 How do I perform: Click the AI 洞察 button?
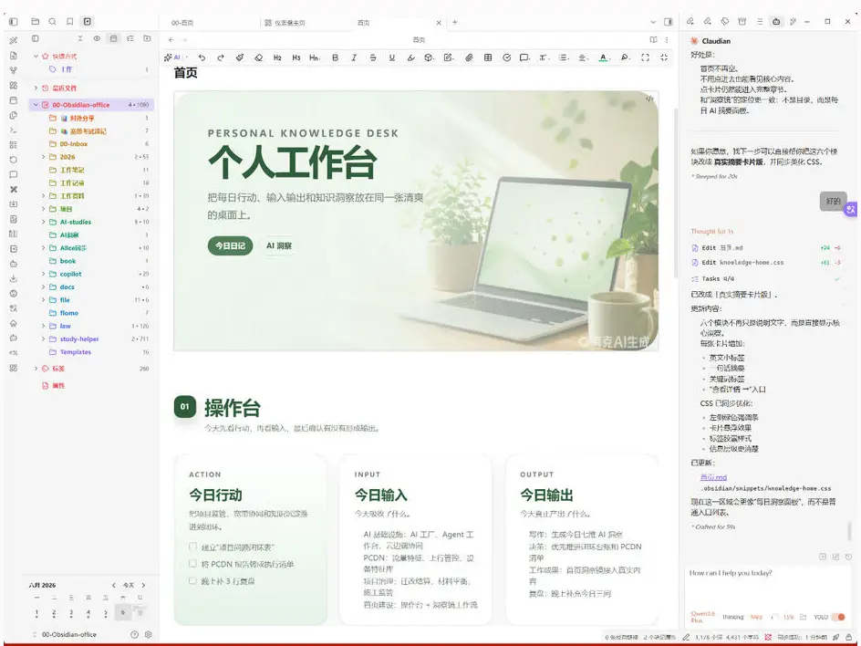coord(279,245)
